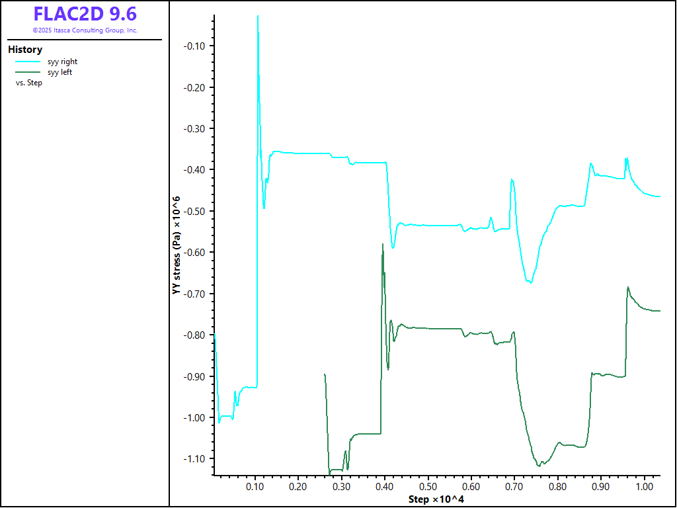Pick the tallest cyan spike near step 0.10

click(257, 17)
